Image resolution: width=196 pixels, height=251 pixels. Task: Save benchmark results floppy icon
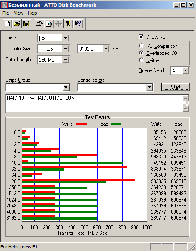pyautogui.click(x=26, y=24)
